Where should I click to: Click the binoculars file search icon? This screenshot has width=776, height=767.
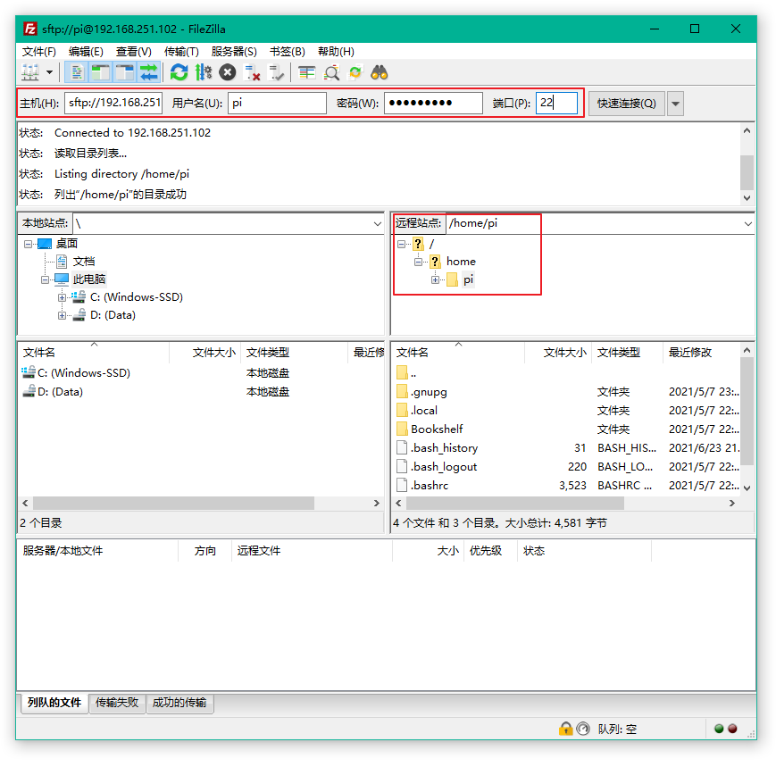point(380,72)
